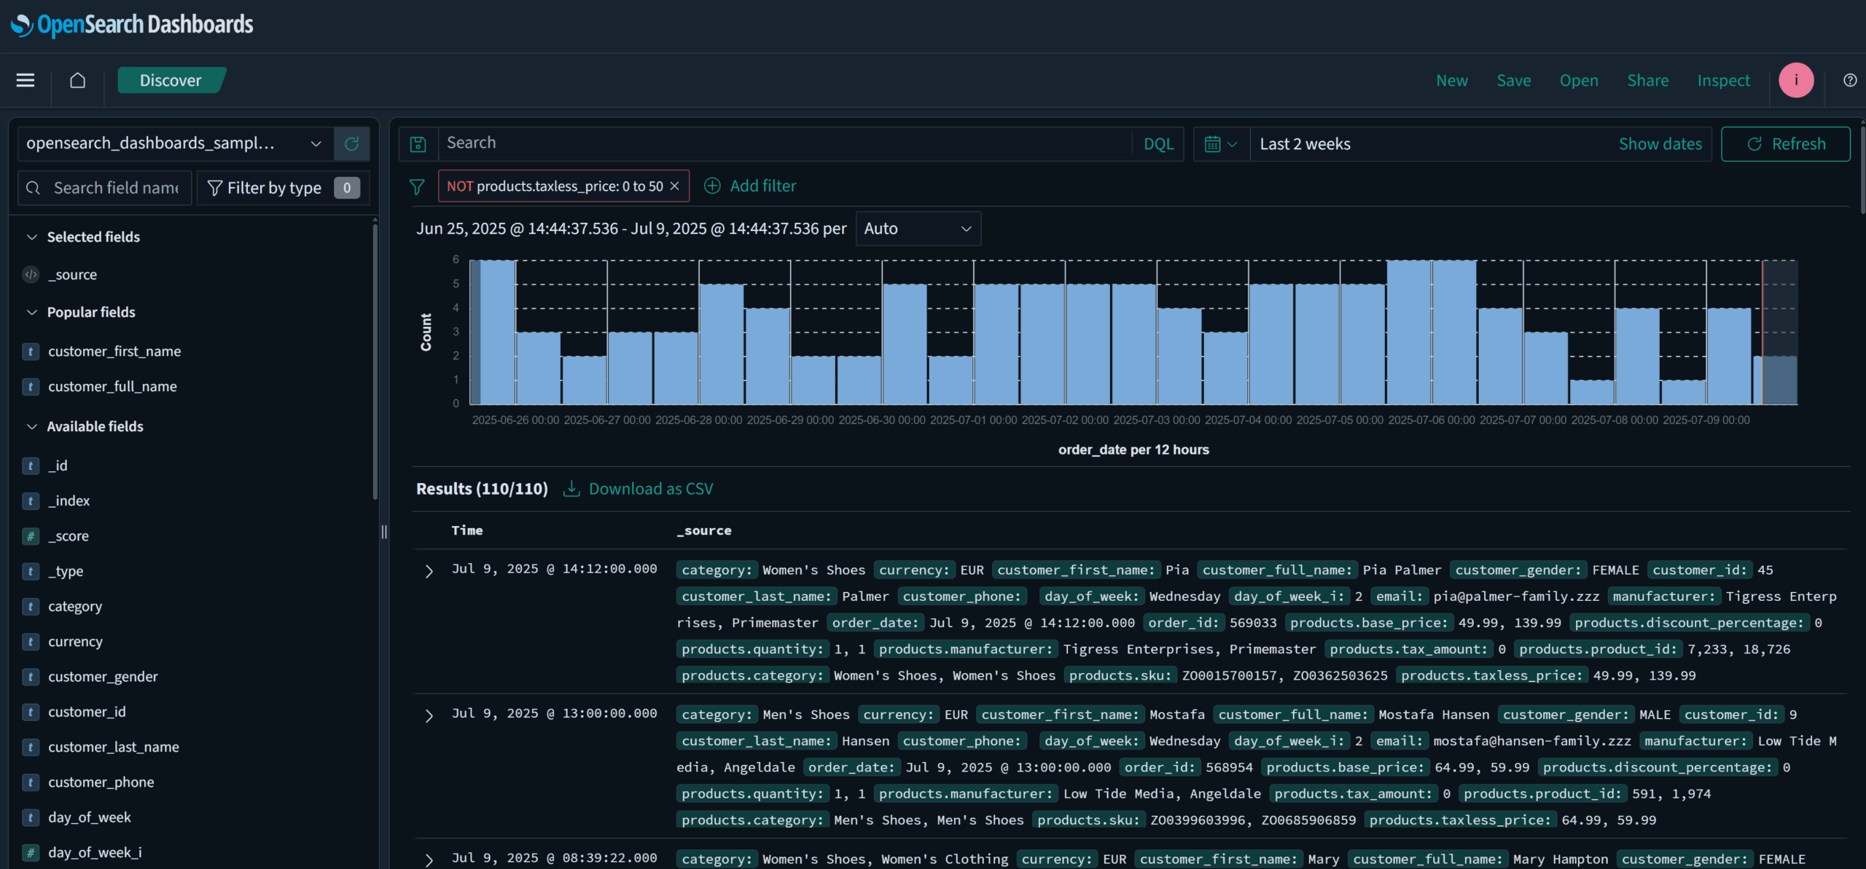
Task: Click the Refresh button
Action: click(x=1785, y=143)
